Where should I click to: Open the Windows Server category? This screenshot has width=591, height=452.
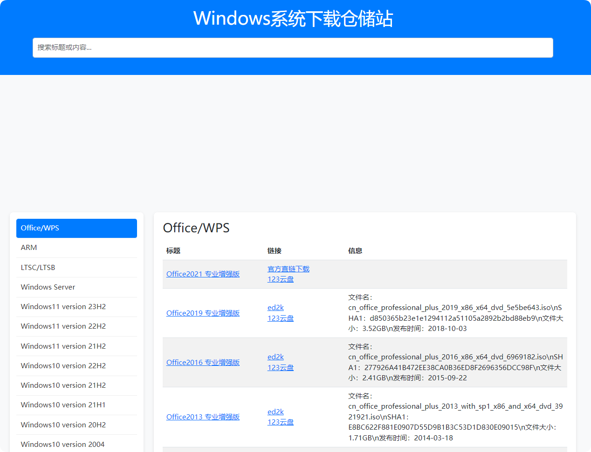pos(76,287)
